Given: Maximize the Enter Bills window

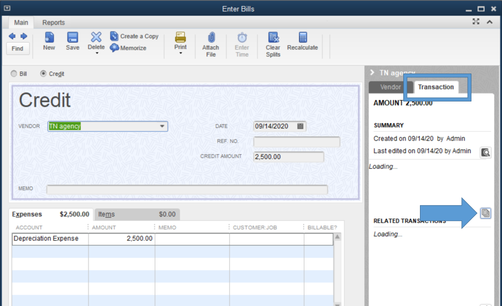Looking at the screenshot, I should click(x=481, y=9).
